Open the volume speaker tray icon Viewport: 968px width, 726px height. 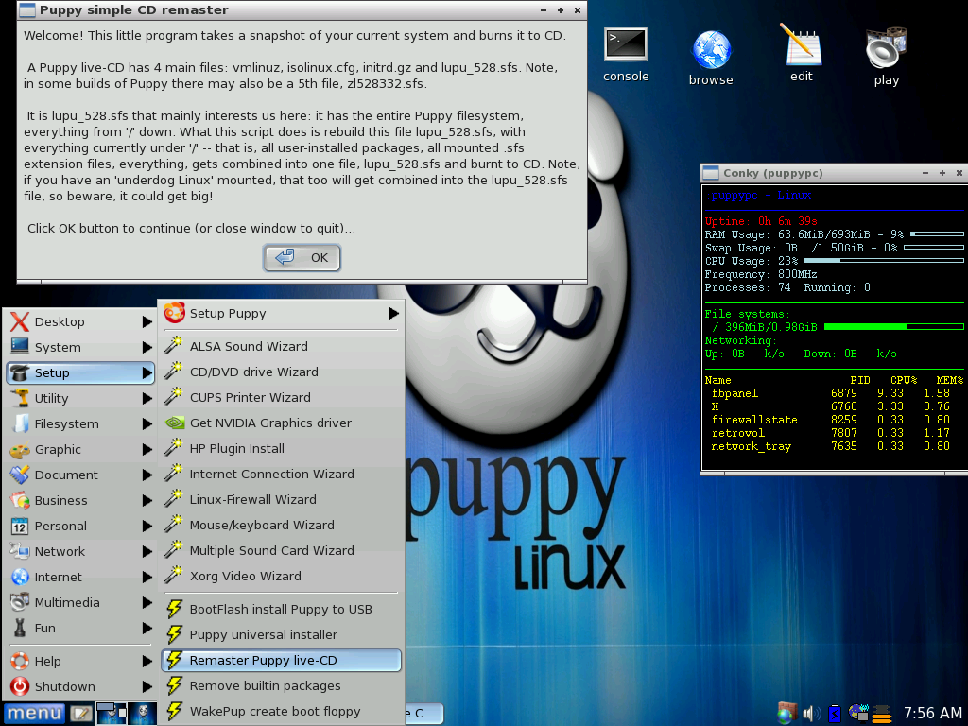point(811,713)
